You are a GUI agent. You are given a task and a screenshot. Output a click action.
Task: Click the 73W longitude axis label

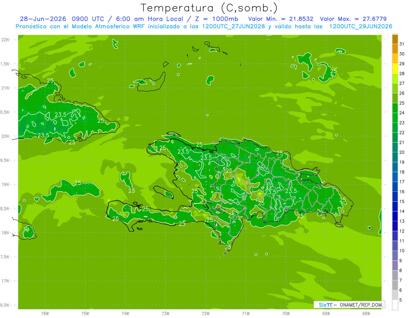[165, 313]
